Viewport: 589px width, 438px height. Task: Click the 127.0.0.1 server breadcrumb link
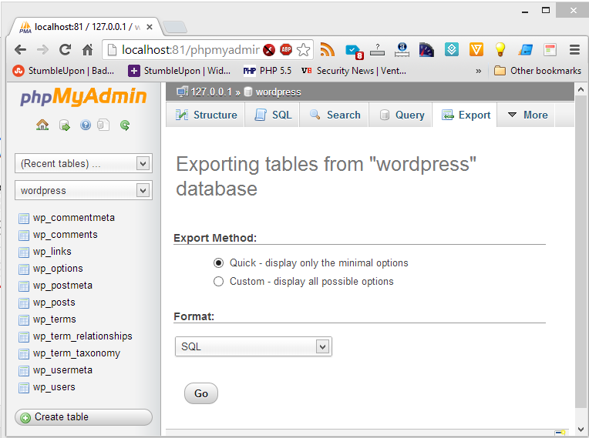pos(211,92)
